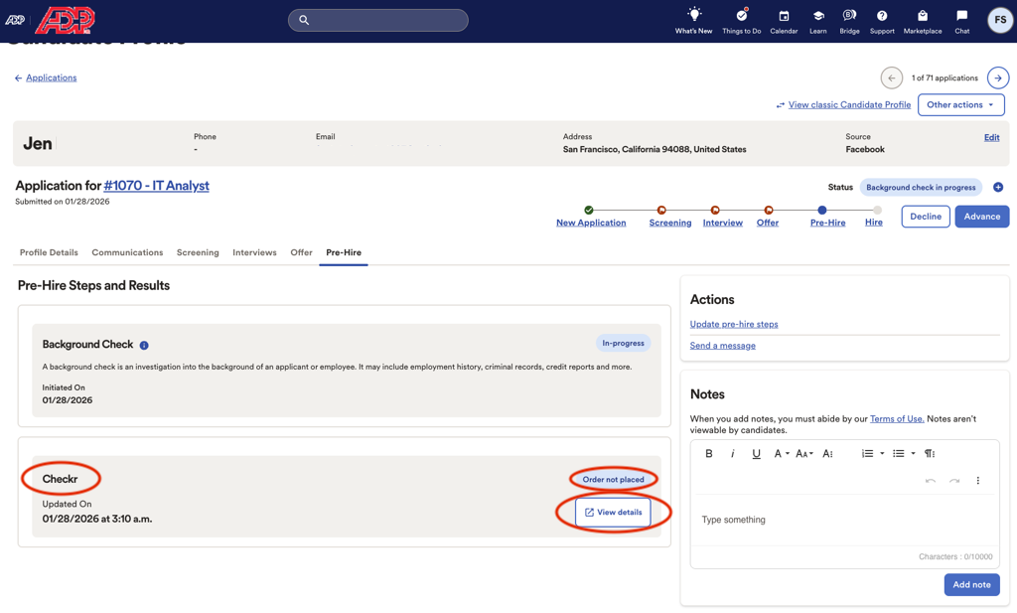This screenshot has width=1017, height=613.
Task: Open the Bridge community icon
Action: (x=849, y=16)
